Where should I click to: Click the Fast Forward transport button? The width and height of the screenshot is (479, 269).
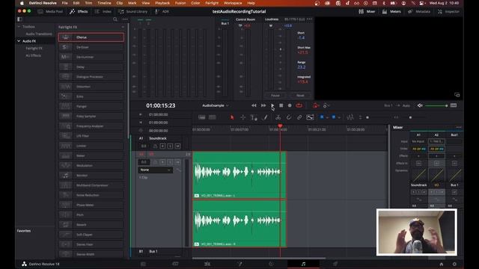click(x=263, y=105)
